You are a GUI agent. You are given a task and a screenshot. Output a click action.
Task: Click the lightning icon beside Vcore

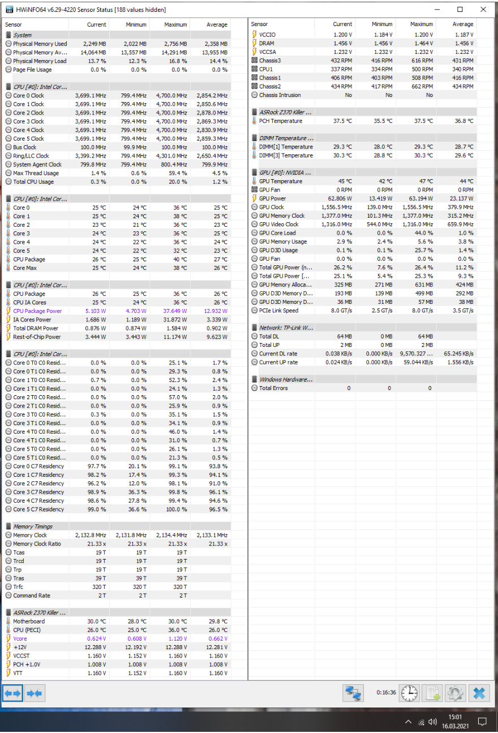pyautogui.click(x=8, y=639)
